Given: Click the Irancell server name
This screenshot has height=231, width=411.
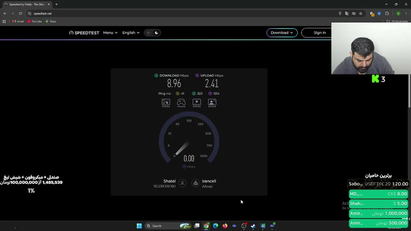Looking at the screenshot, I should pos(209,181).
